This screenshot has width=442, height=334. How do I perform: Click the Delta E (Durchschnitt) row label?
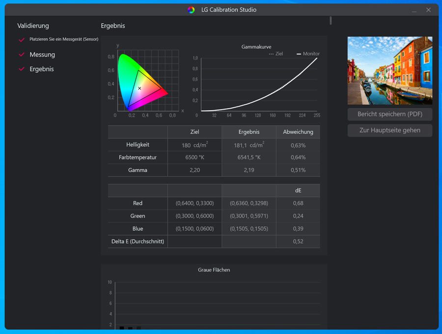click(x=138, y=242)
